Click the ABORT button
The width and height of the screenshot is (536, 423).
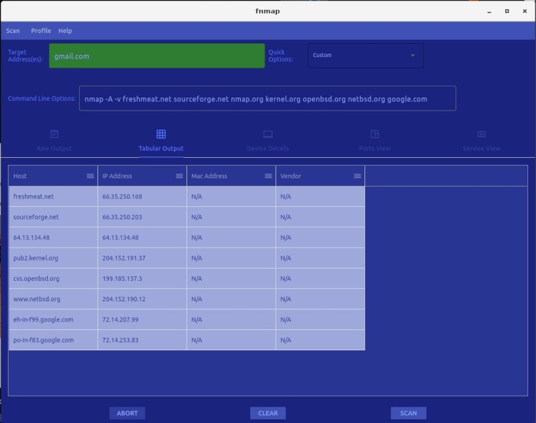127,413
